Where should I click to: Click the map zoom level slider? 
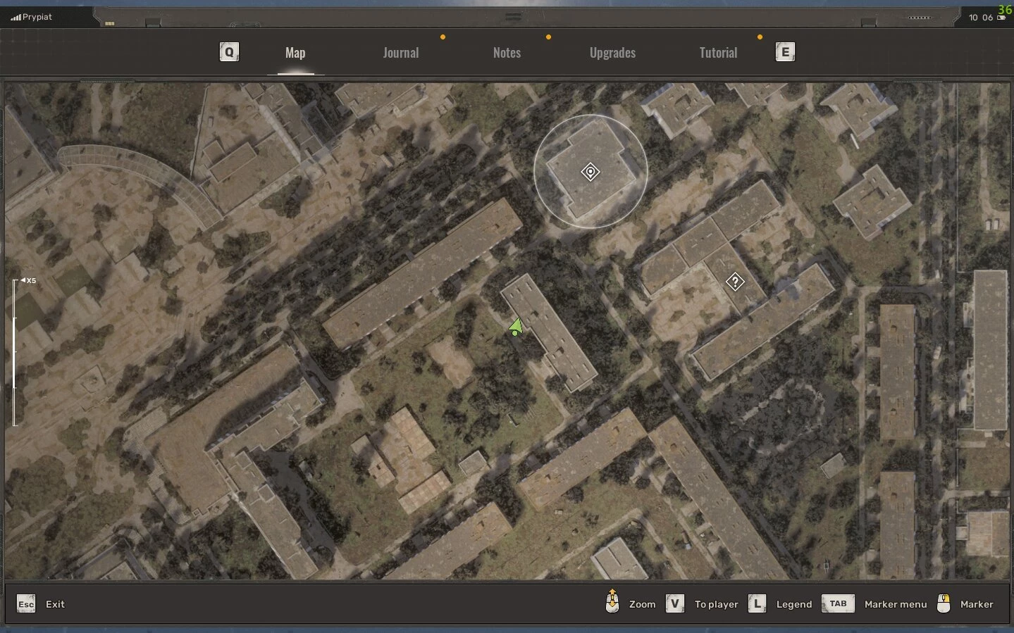point(15,352)
